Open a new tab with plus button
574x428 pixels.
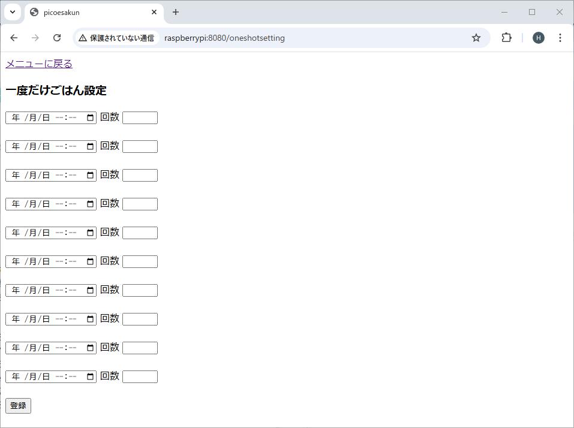[x=175, y=12]
